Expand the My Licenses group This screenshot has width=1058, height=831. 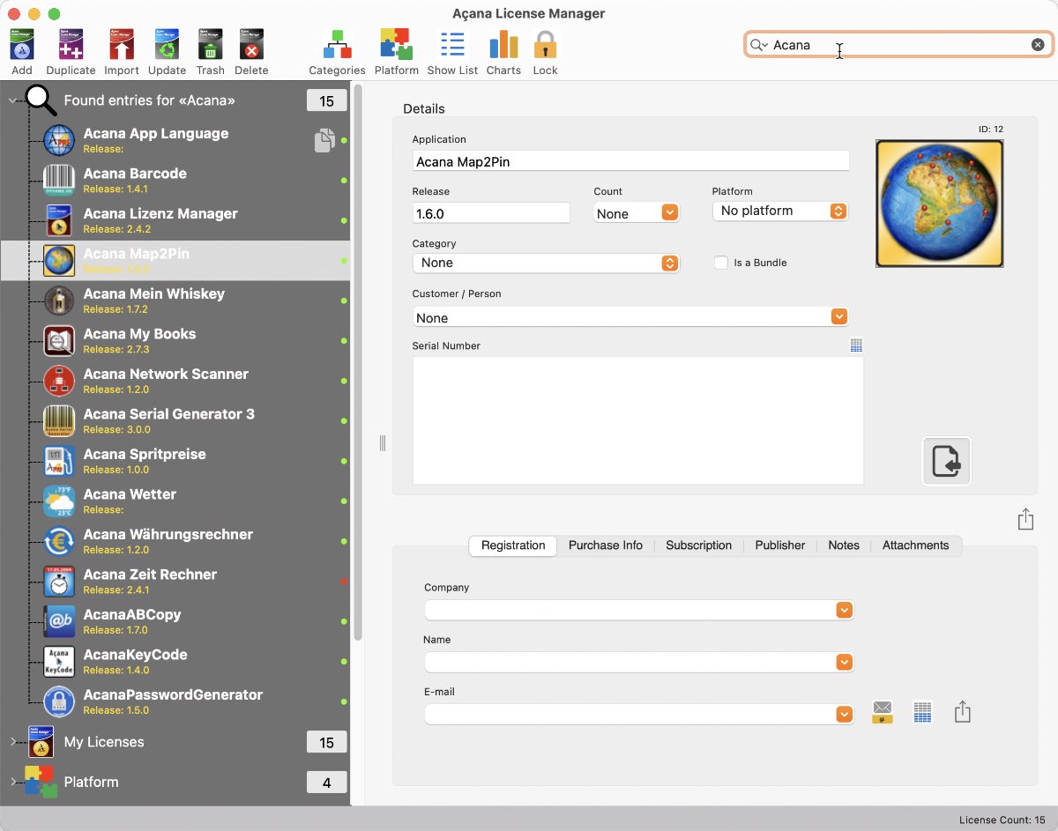point(12,742)
